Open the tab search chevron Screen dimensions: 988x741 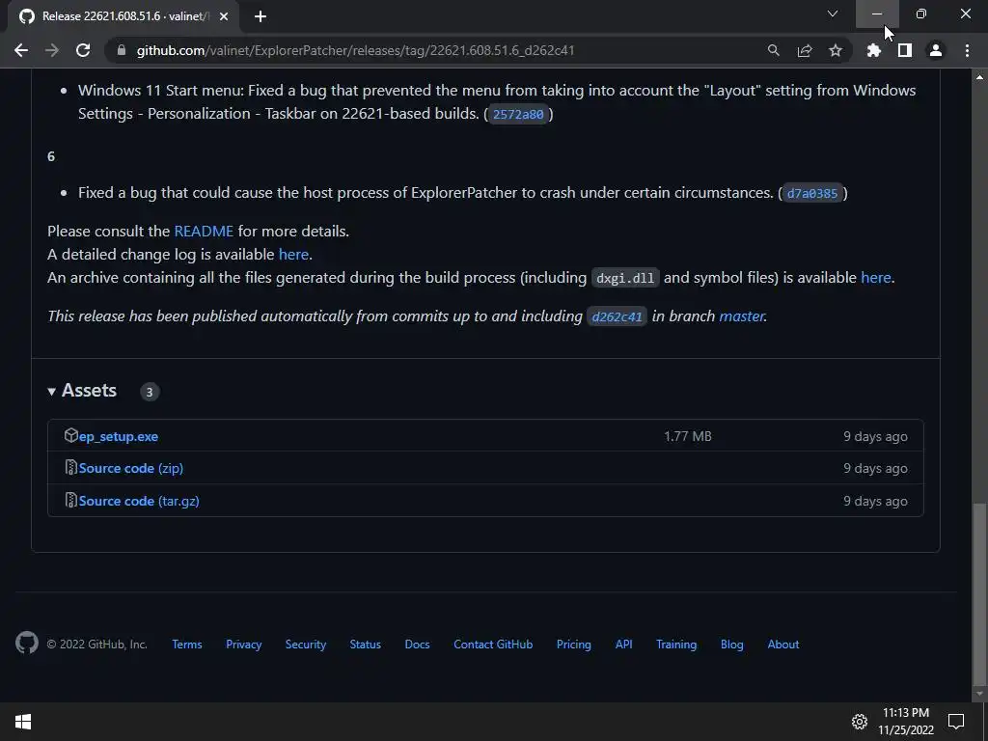(x=833, y=14)
